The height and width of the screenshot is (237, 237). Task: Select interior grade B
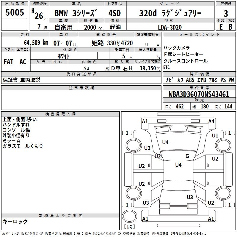tap(230, 27)
